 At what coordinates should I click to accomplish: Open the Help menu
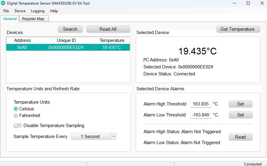coord(54,11)
